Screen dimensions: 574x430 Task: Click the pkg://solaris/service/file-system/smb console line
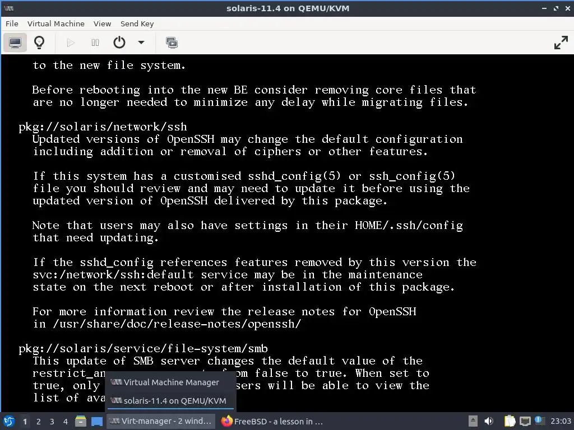[143, 348]
